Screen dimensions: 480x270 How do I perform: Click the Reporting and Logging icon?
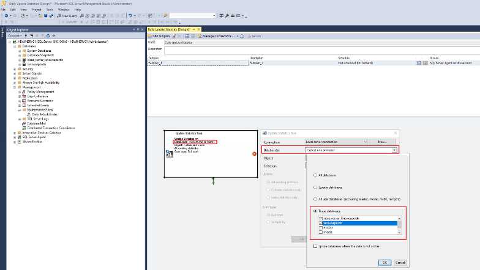click(242, 36)
